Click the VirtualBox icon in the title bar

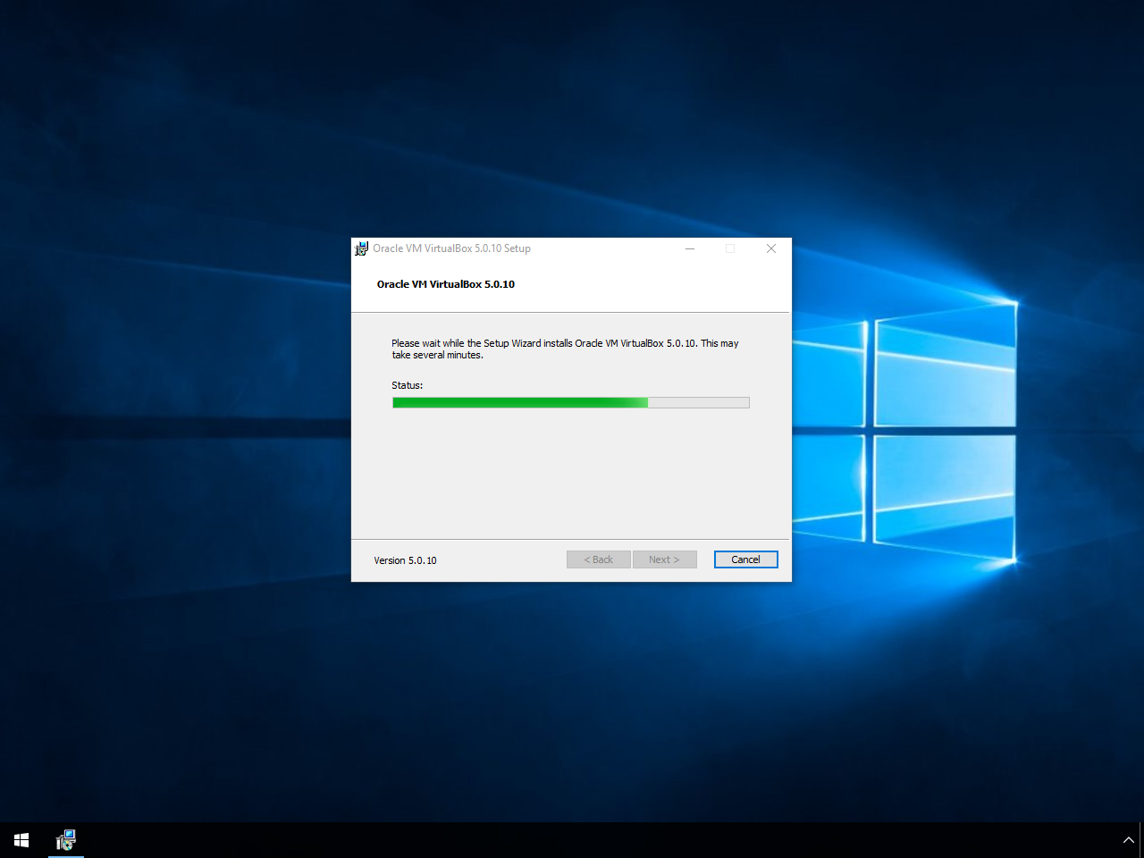pos(361,248)
